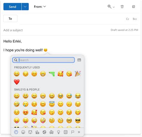142x137 pixels.
Task: Click the zoom magnifier icon
Action: (109, 7)
